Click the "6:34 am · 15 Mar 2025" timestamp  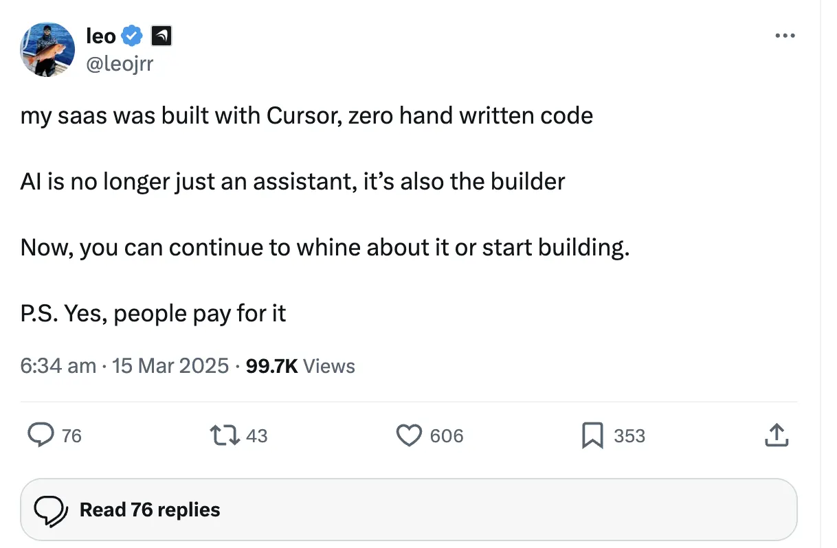point(124,366)
